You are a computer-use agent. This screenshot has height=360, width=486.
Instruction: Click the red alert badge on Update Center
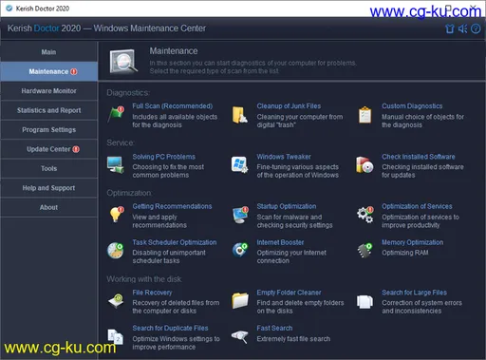[76, 149]
